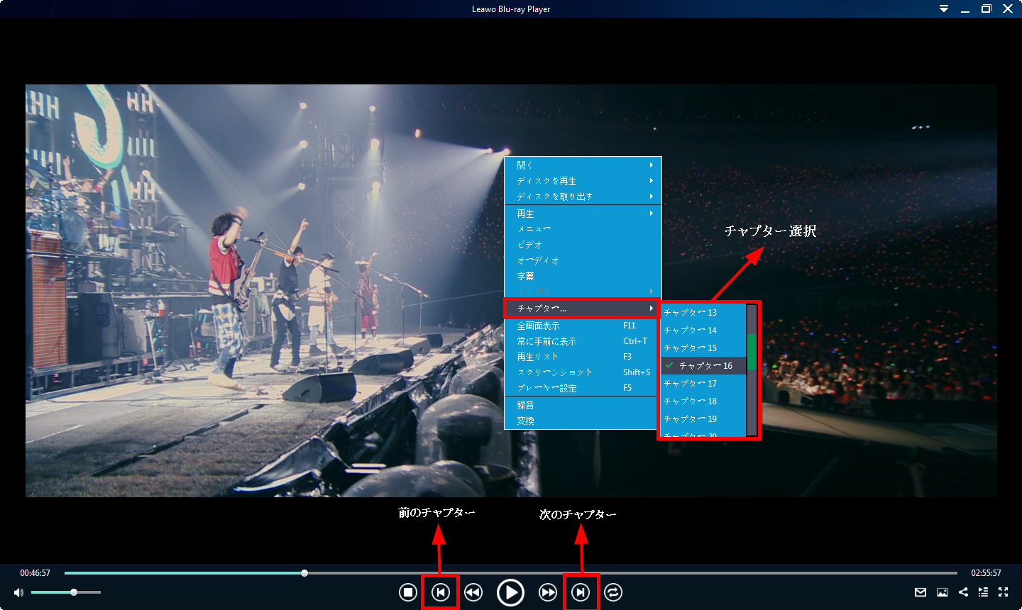Click スクリーンショット menu entry
The width and height of the screenshot is (1022, 610).
point(555,372)
